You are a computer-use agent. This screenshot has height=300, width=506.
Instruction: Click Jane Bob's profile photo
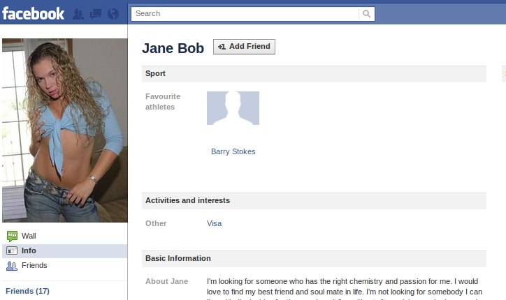point(65,130)
